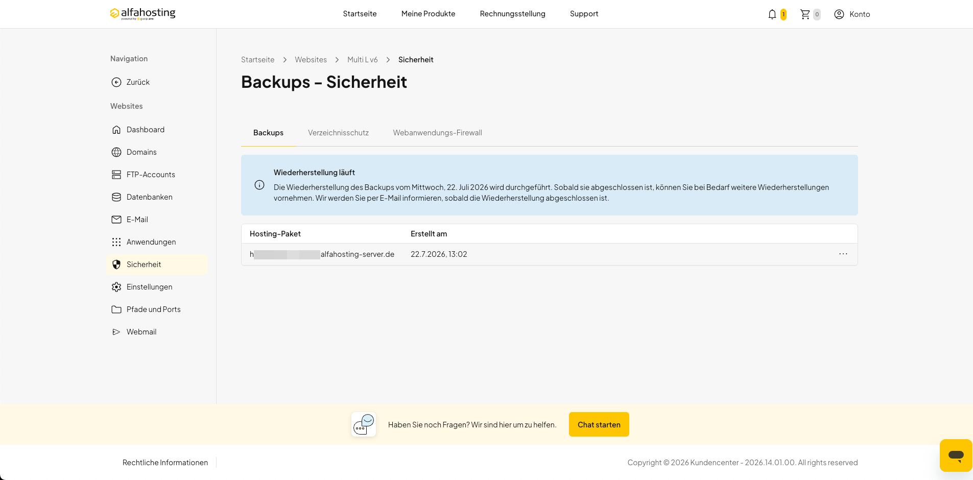Click the date 22.7.2026, 13:02 cell
Image resolution: width=973 pixels, height=480 pixels.
click(x=439, y=254)
